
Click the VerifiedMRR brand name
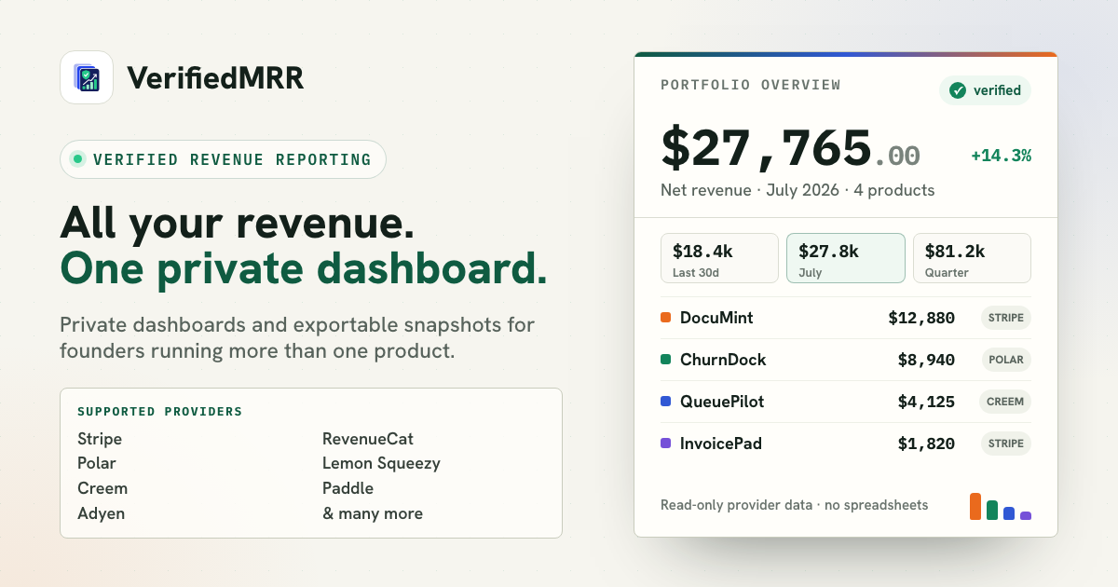[x=215, y=78]
